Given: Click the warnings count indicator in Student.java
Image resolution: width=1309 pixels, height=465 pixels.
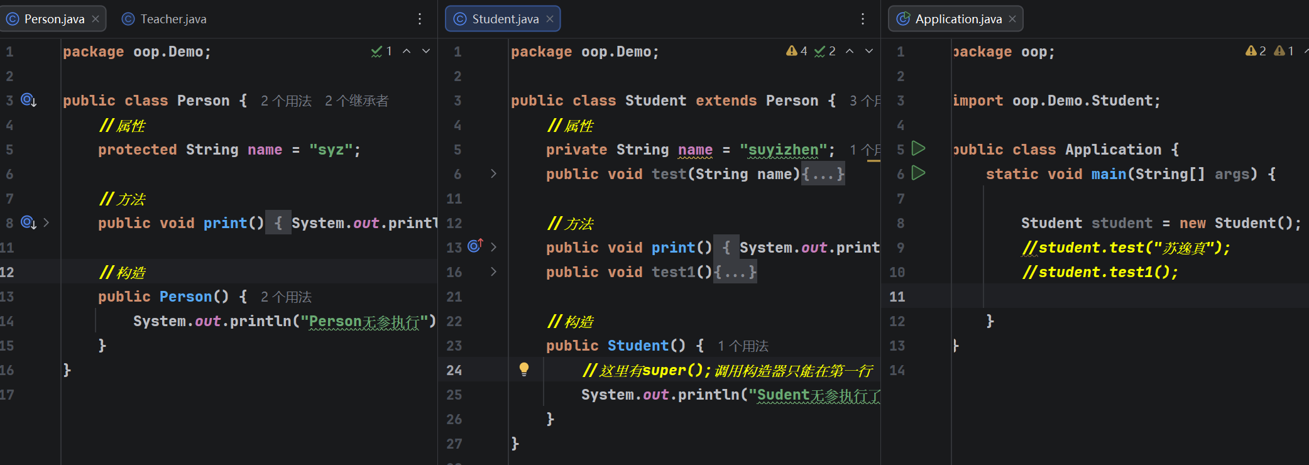Looking at the screenshot, I should pos(796,51).
